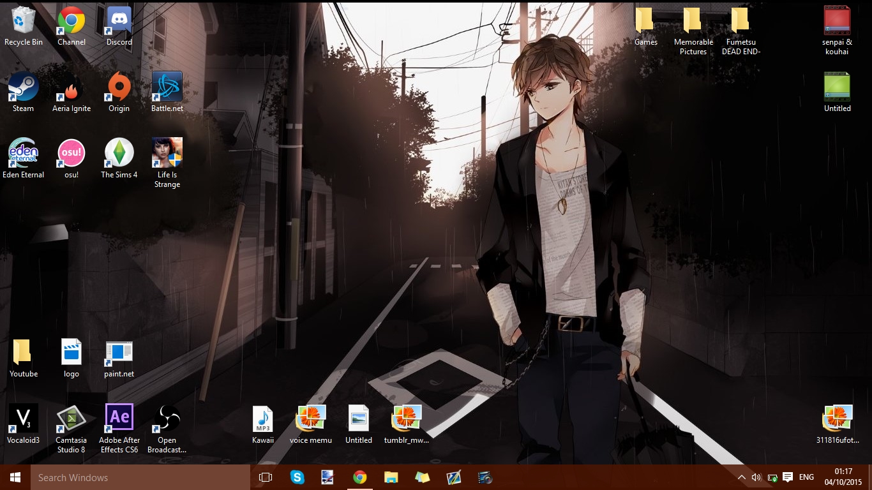This screenshot has width=872, height=490.
Task: Select the Untitled image file near Kawaii
Action: pos(359,424)
